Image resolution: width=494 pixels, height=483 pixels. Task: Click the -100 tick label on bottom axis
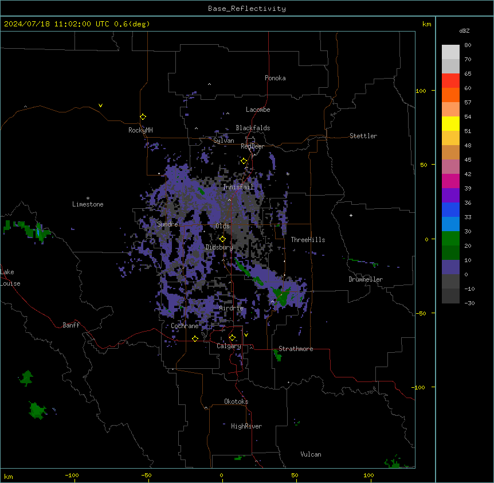(72, 475)
